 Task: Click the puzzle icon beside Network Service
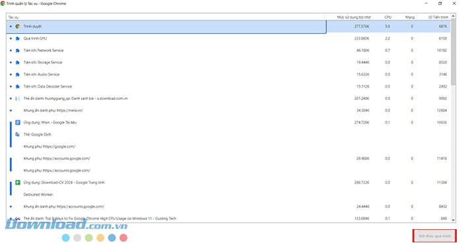point(18,51)
